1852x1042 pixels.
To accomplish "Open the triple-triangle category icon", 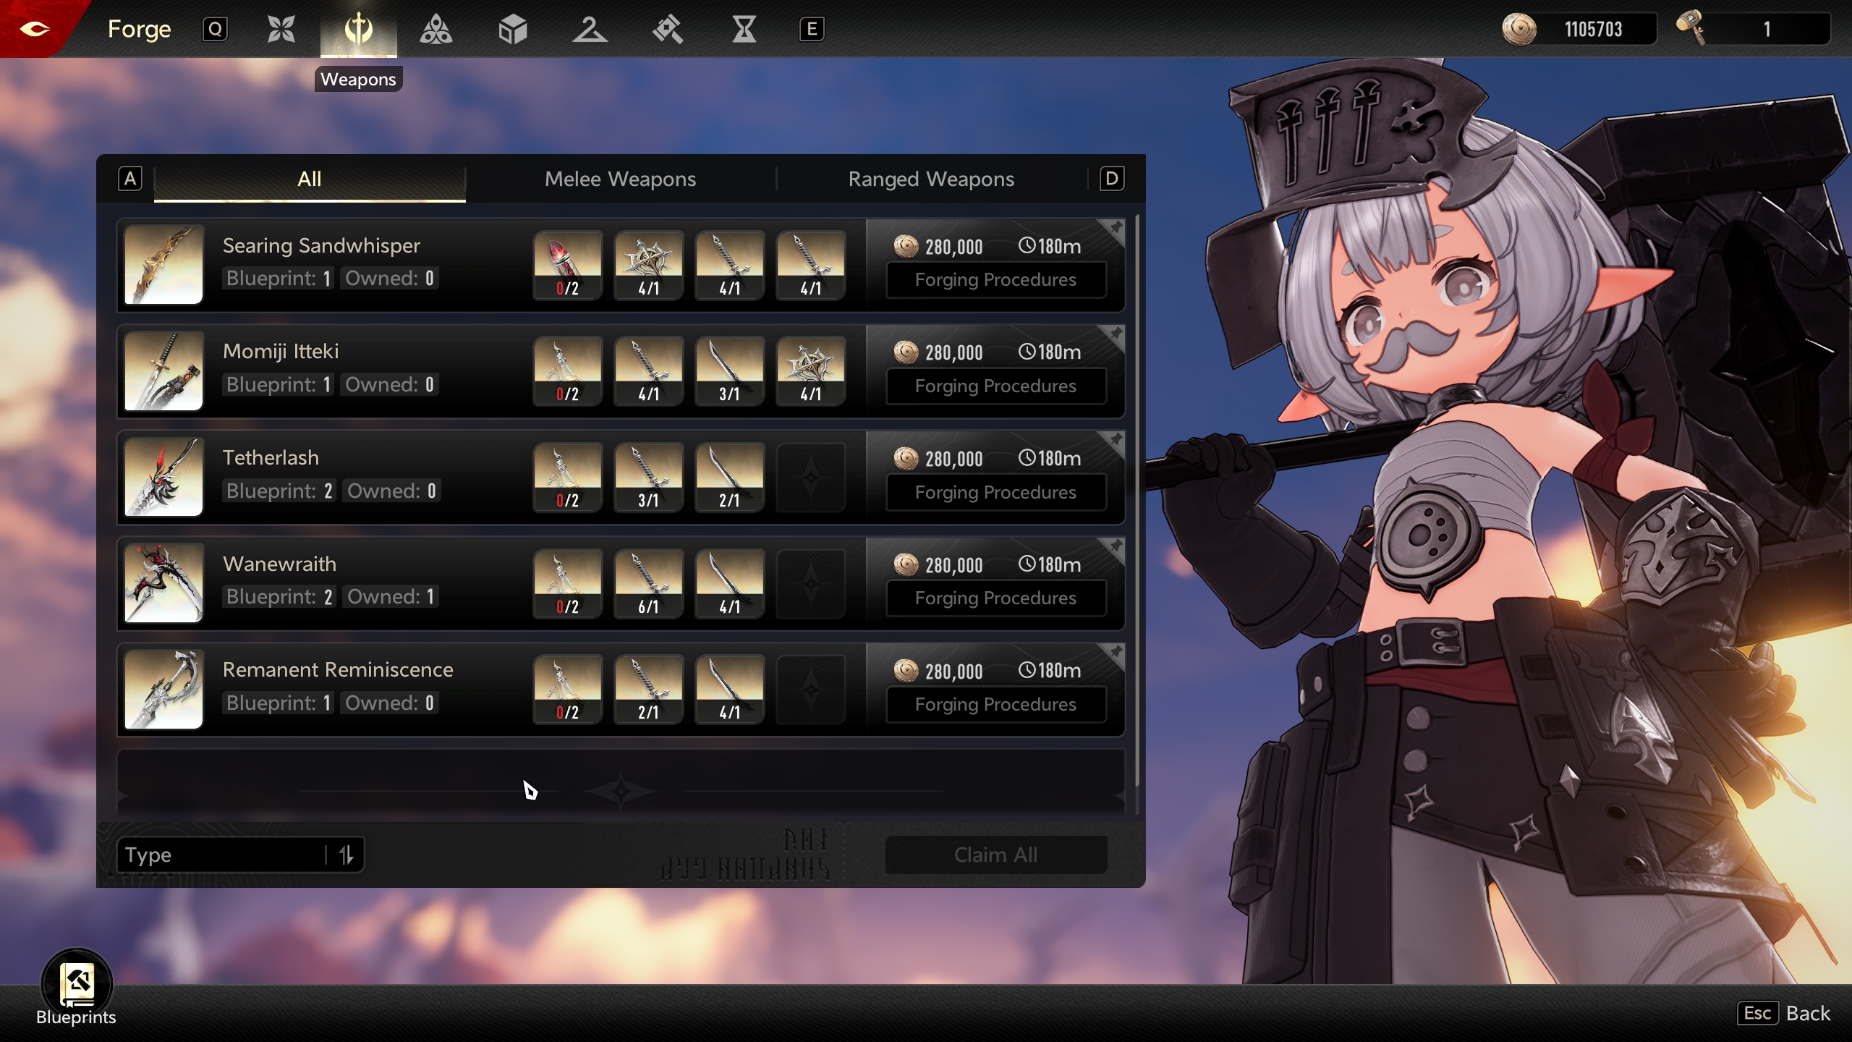I will click(x=436, y=30).
